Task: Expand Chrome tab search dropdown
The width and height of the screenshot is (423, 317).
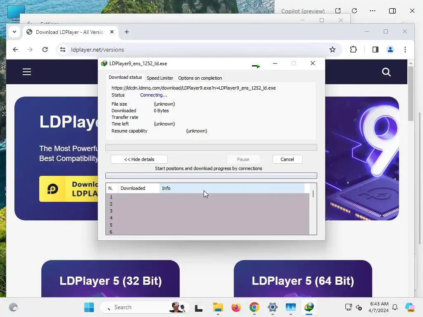Action: click(x=14, y=32)
